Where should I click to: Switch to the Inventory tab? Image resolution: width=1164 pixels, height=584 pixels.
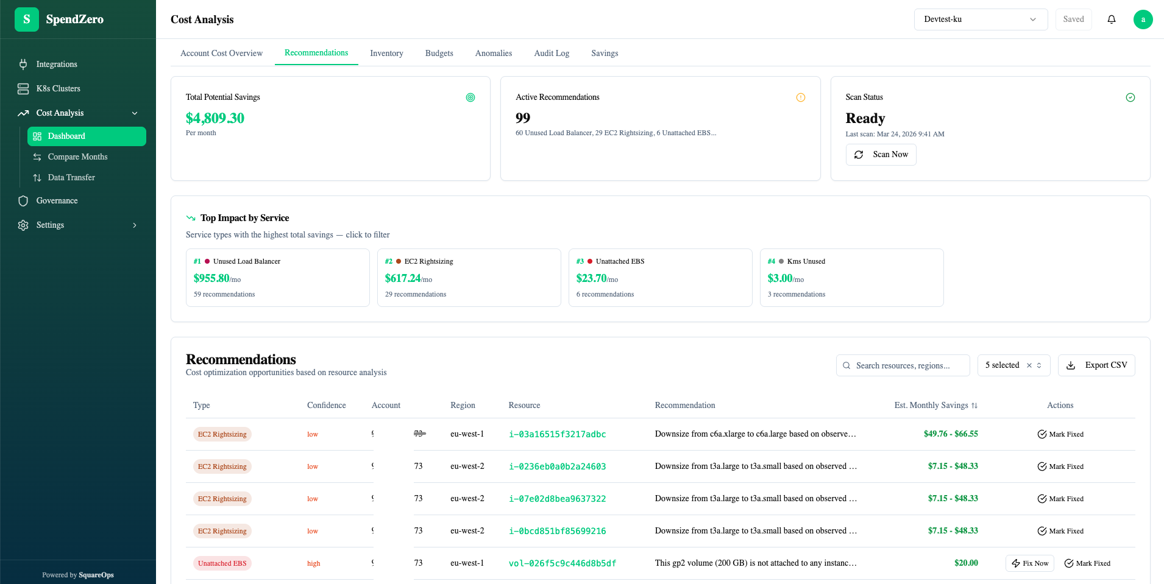386,53
